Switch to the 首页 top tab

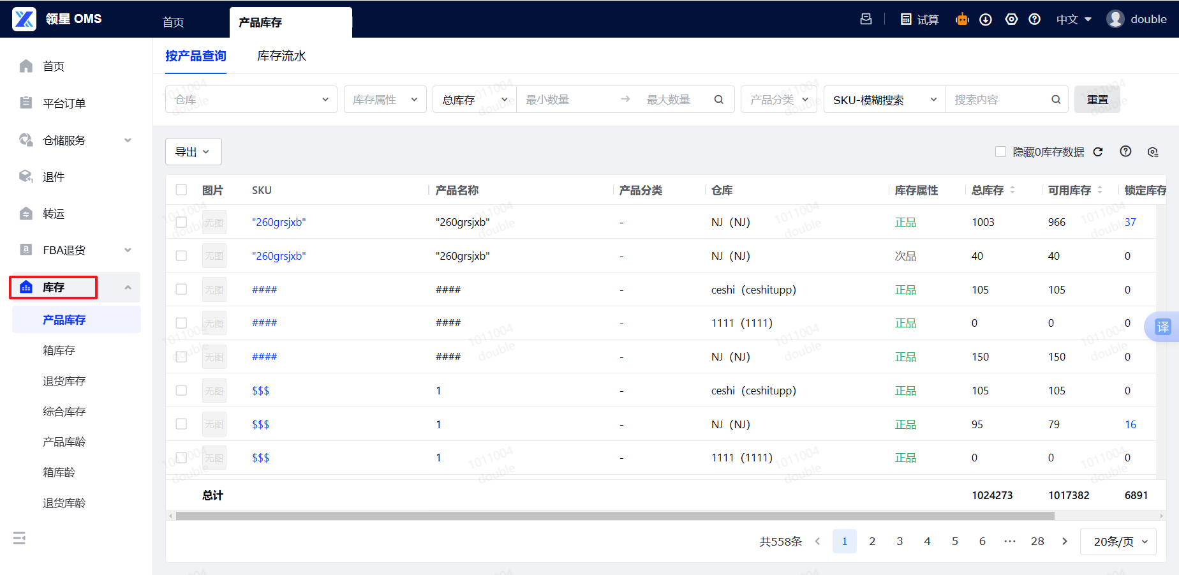(174, 22)
